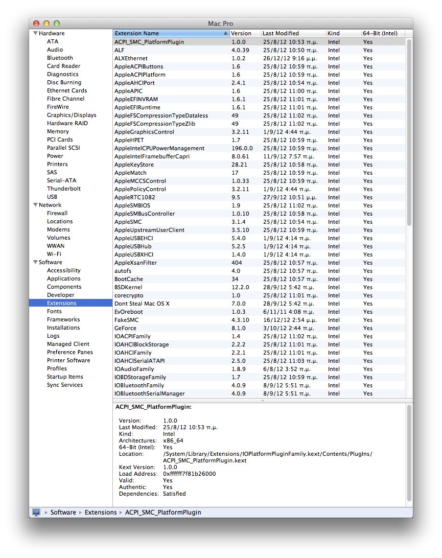Close the Mac Pro window
442x558 pixels.
(36, 24)
